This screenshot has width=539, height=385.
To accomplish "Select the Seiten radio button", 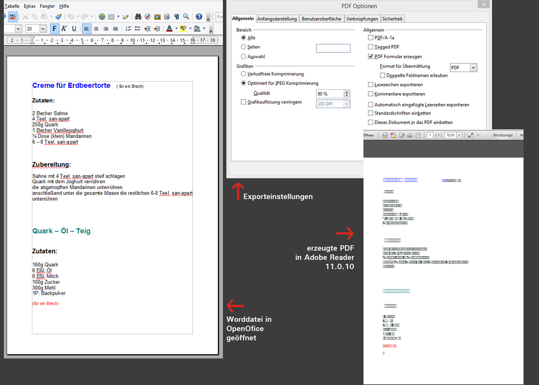I will tap(243, 47).
